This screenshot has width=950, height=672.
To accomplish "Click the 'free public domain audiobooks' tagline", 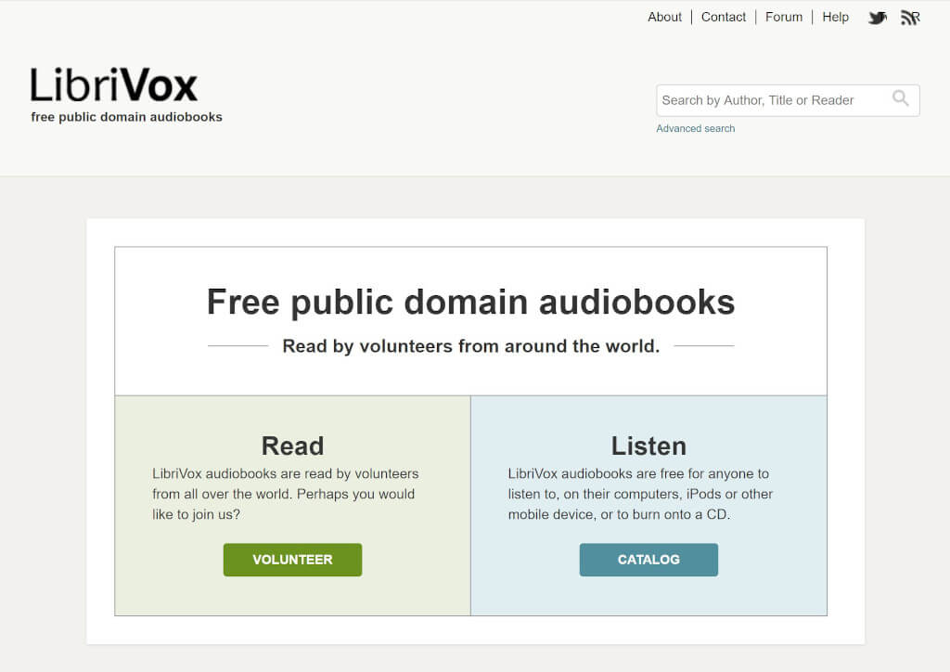I will tap(126, 117).
